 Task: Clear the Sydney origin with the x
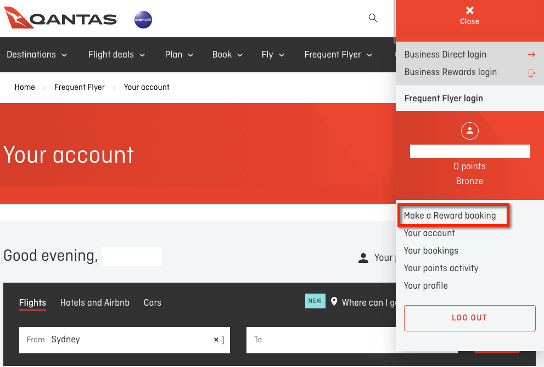(x=216, y=340)
